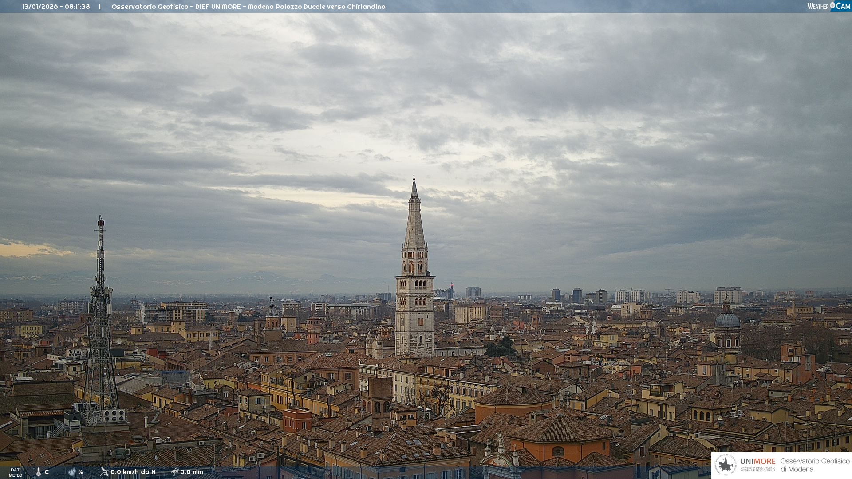Viewport: 852px width, 479px height.
Task: Click the temperature C reading
Action: (x=47, y=472)
